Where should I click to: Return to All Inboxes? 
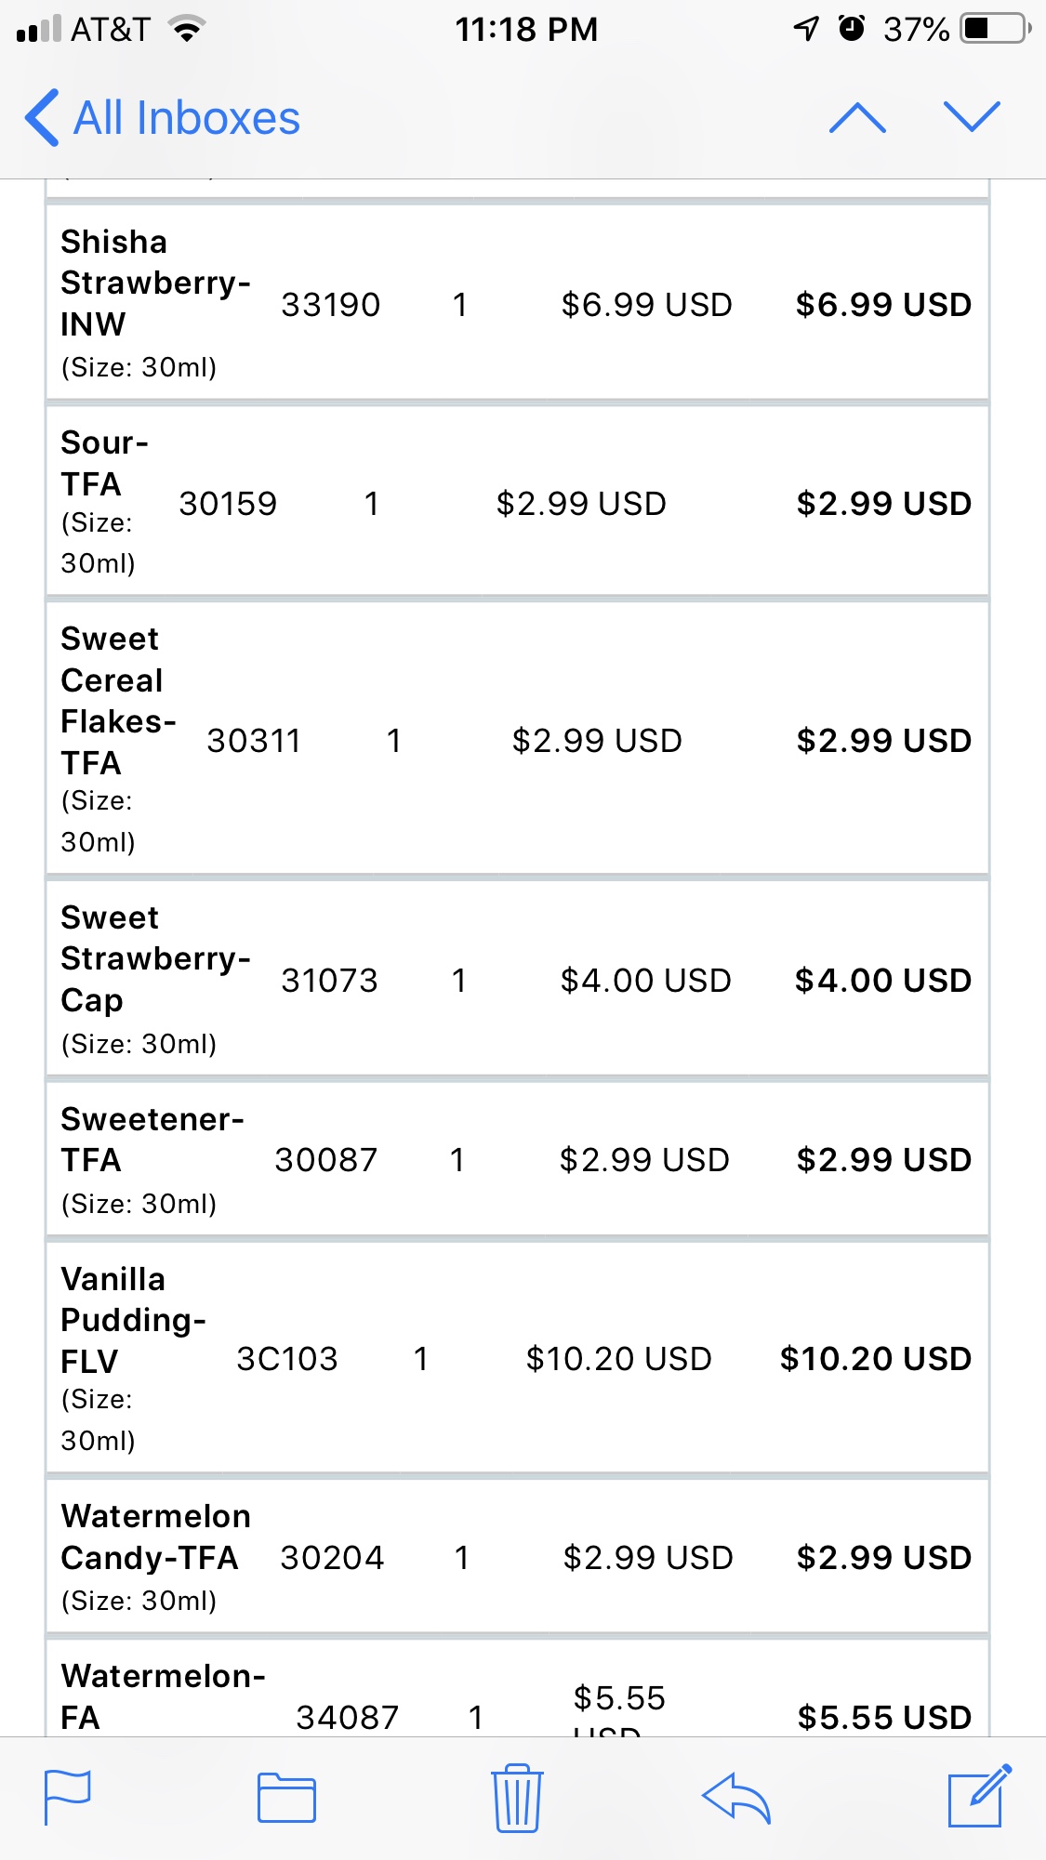[x=187, y=118]
